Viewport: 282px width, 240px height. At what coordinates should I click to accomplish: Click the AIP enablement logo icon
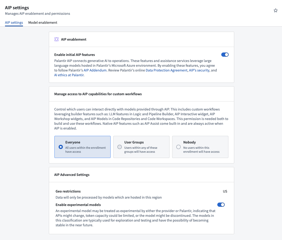tap(57, 39)
